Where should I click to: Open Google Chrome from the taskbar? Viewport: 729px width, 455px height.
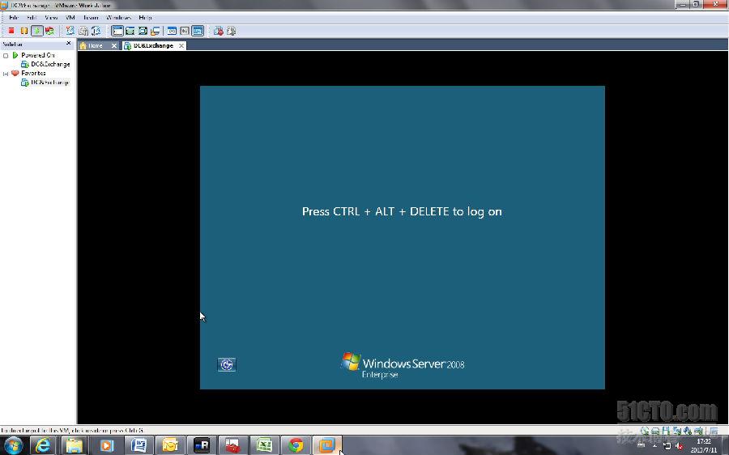[295, 445]
